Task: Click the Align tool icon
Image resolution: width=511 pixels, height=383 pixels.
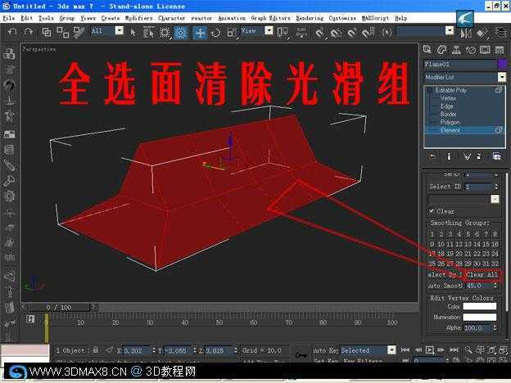Action: [482, 33]
